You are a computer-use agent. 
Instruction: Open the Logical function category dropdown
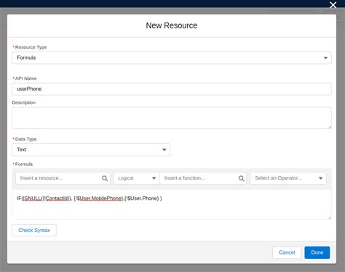click(x=136, y=178)
